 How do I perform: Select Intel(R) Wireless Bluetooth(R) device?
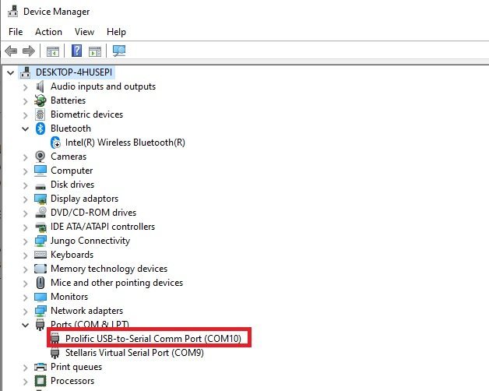pos(125,143)
